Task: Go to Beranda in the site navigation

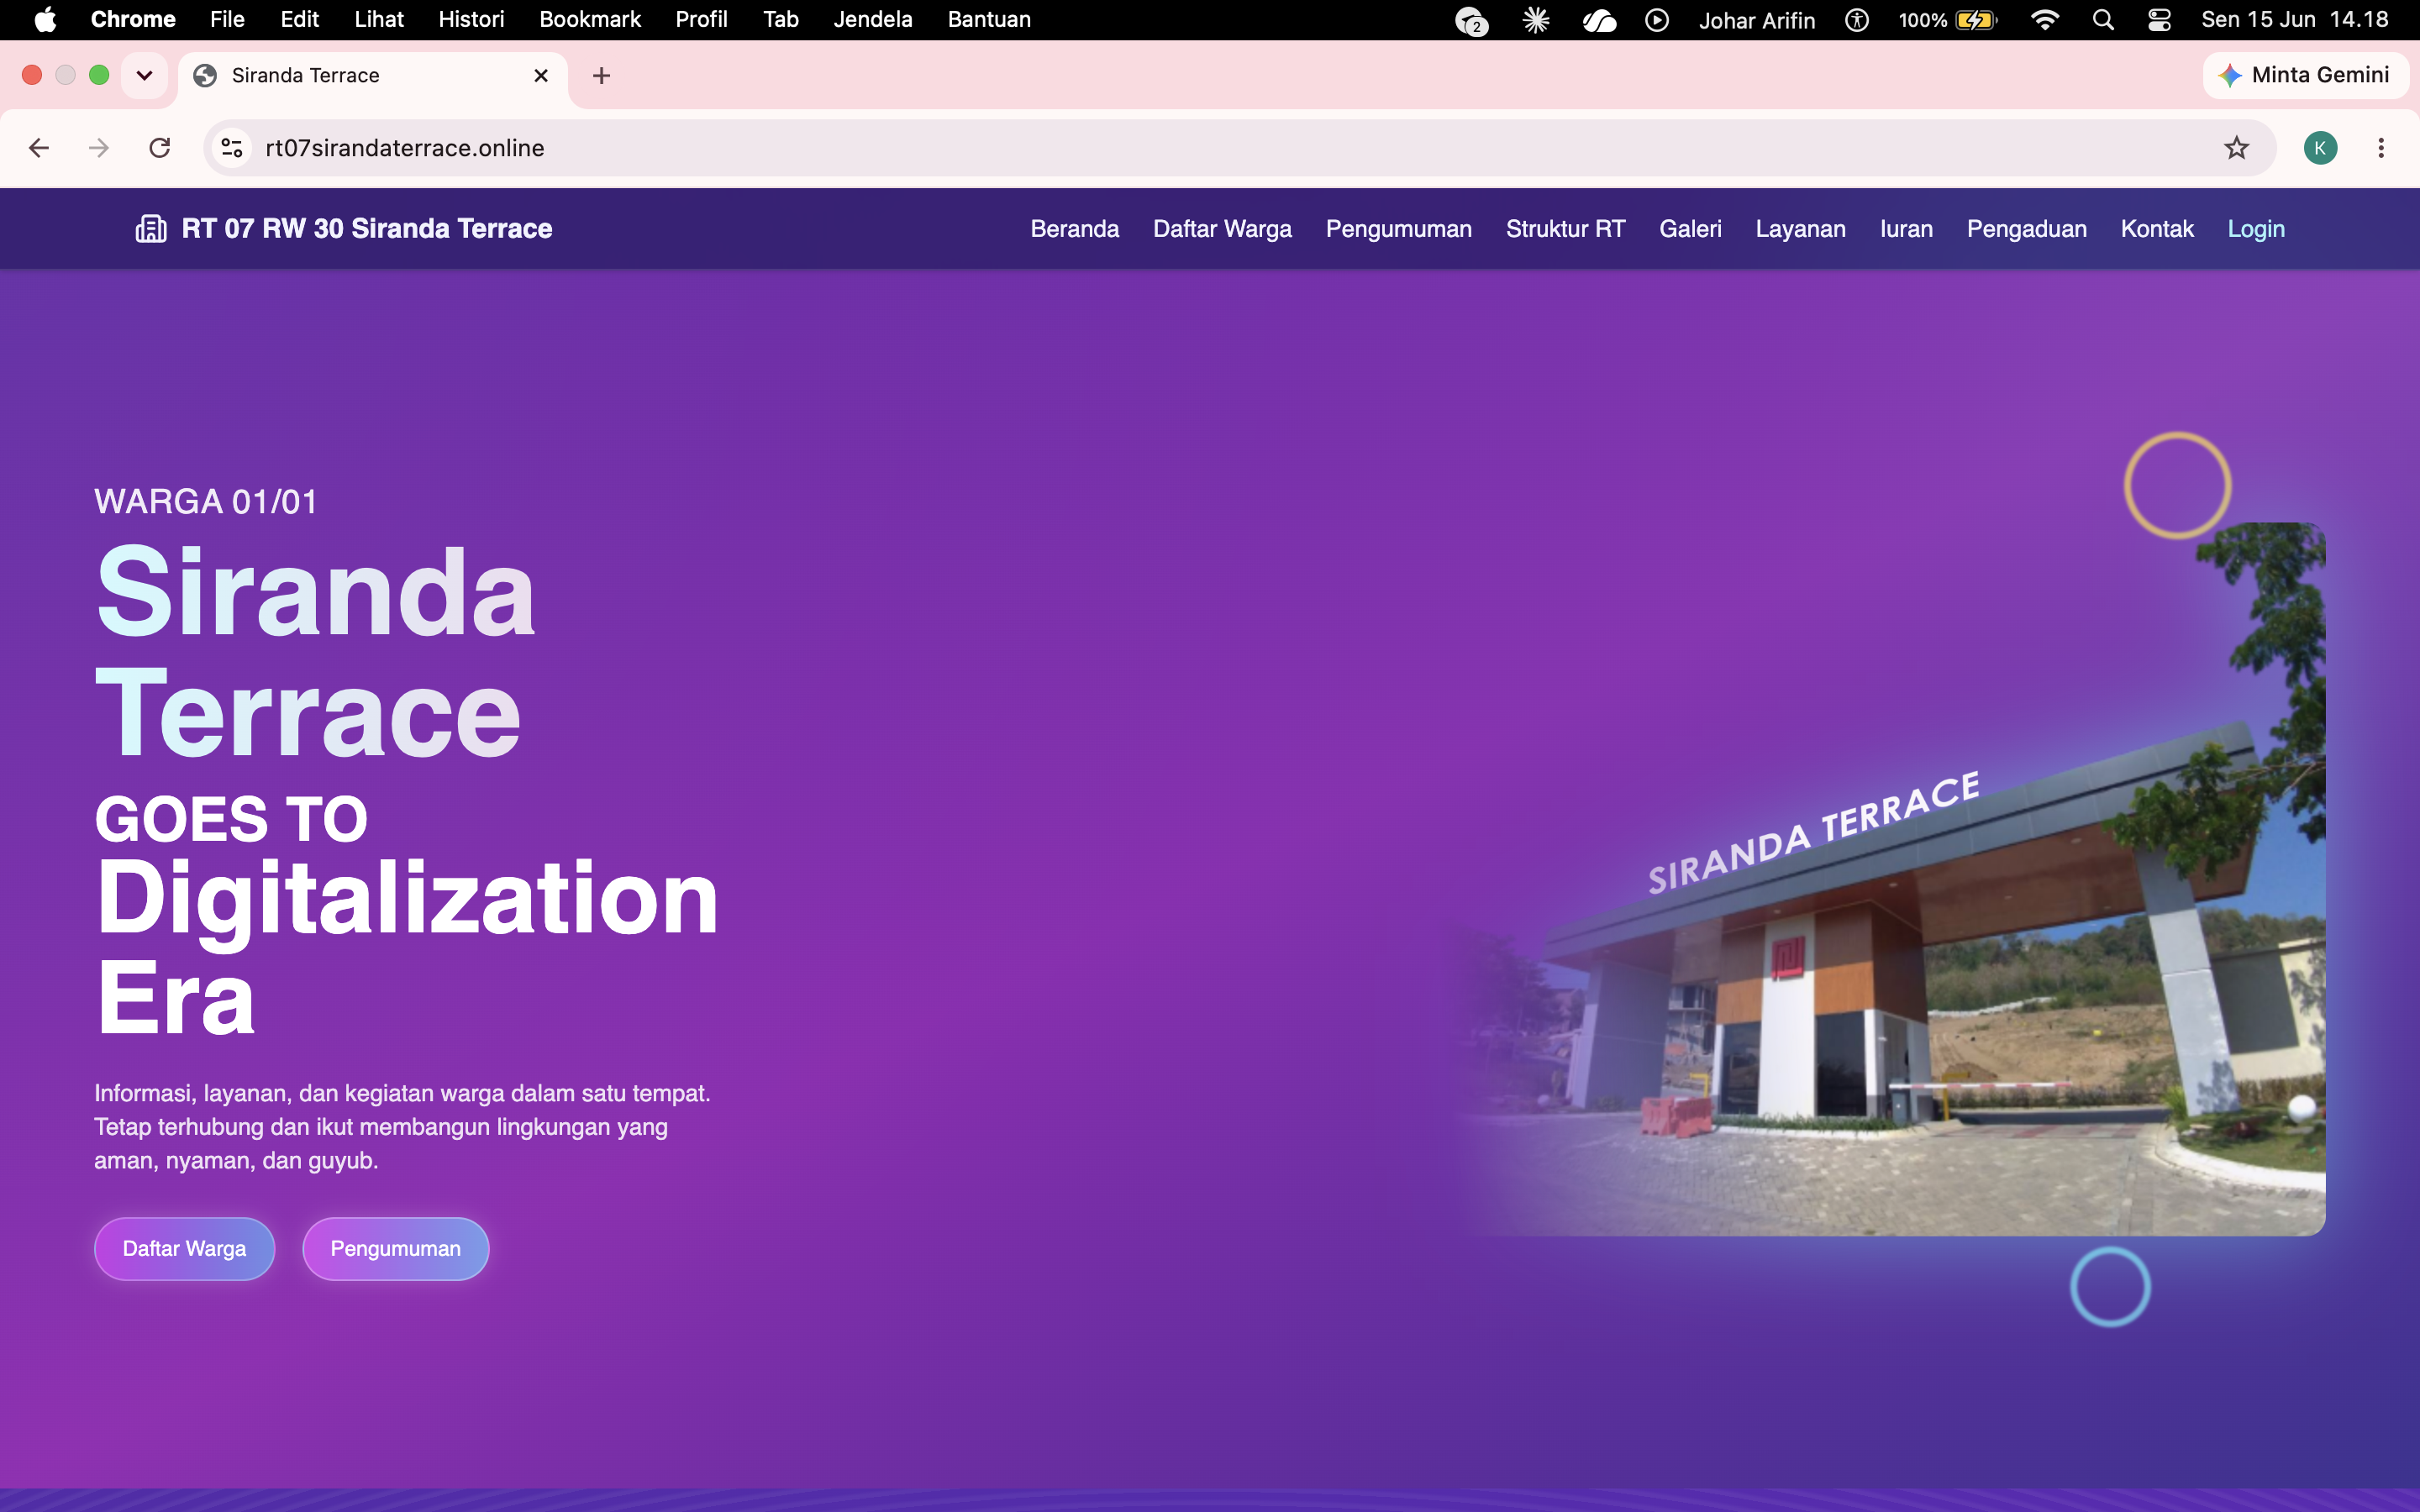Action: point(1075,229)
